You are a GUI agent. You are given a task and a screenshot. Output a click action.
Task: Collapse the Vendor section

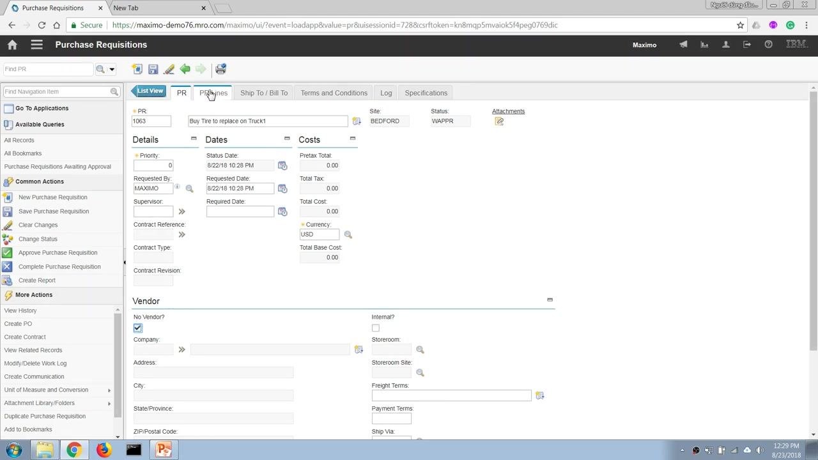click(x=550, y=300)
